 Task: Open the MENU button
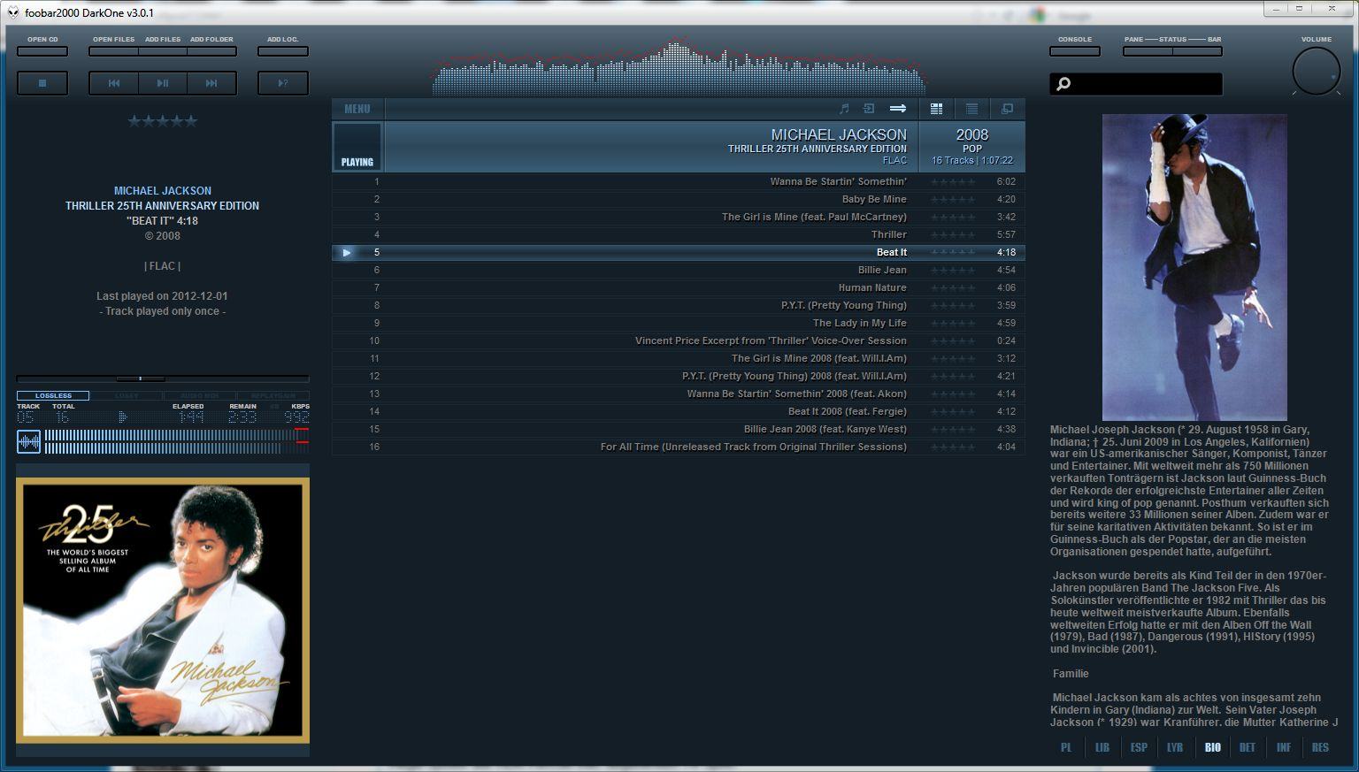tap(357, 109)
